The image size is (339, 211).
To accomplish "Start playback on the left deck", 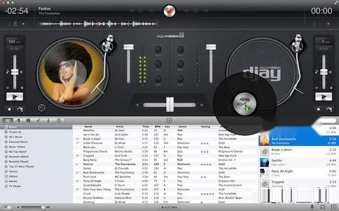I will coord(15,97).
